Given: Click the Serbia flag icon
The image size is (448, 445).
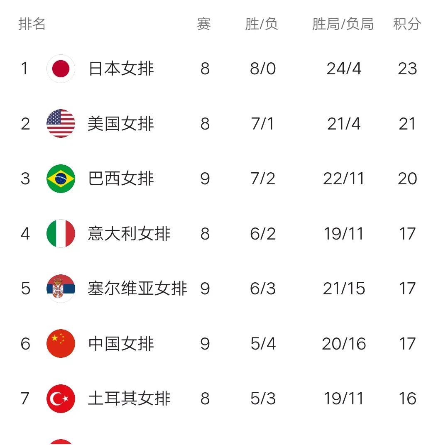Looking at the screenshot, I should [61, 289].
